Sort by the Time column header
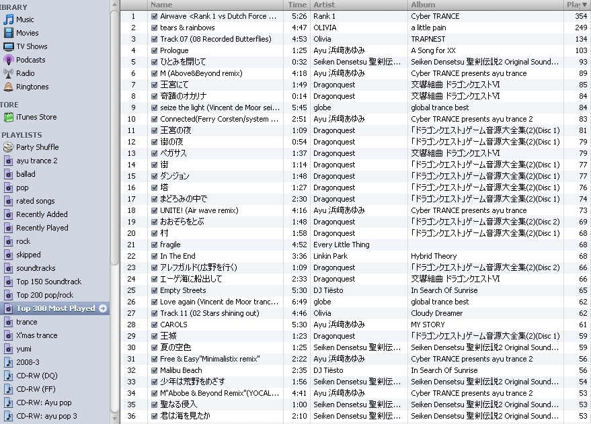This screenshot has width=591, height=424. coord(297,5)
